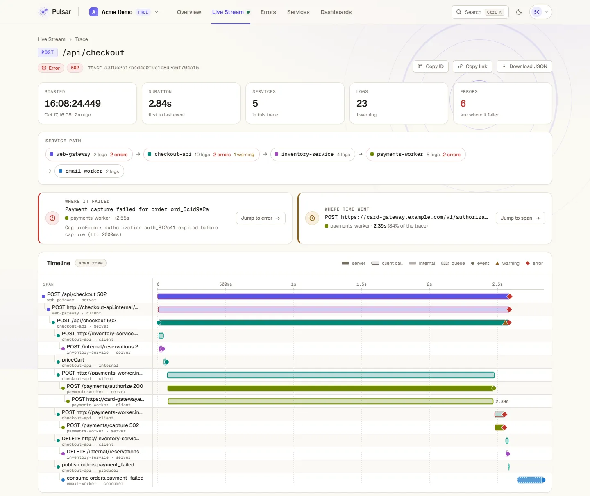Click error diamond on POST /payments/capture 502 bar

pyautogui.click(x=504, y=428)
